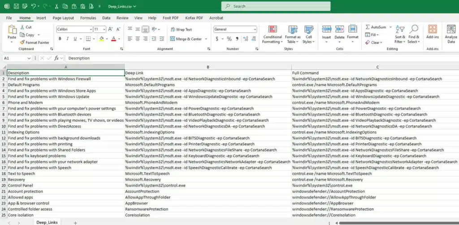Open Cell Styles gallery
459x225 pixels.
click(x=309, y=35)
